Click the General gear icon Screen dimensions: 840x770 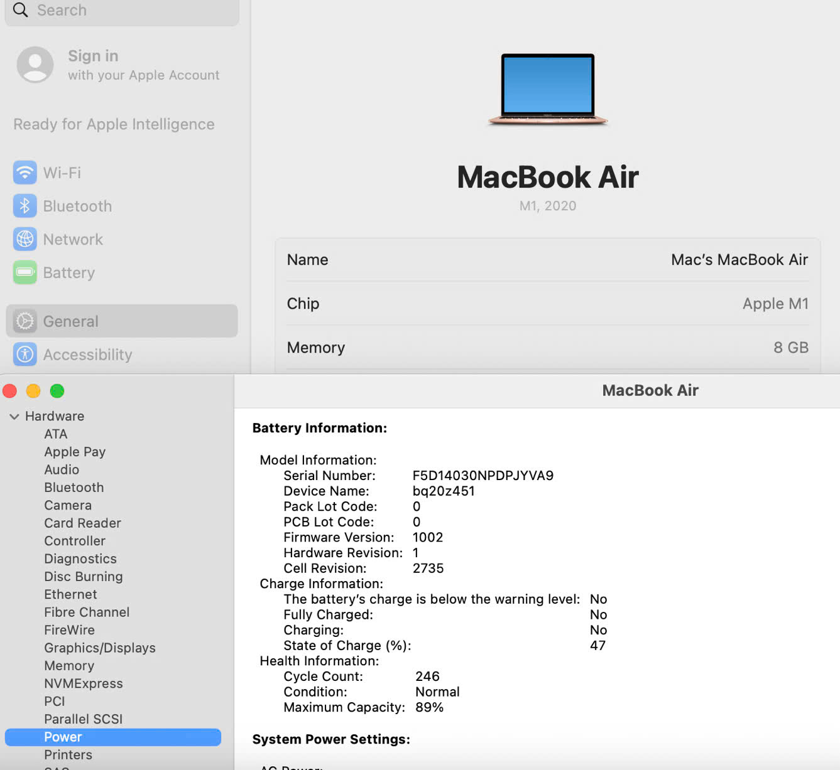[x=25, y=321]
